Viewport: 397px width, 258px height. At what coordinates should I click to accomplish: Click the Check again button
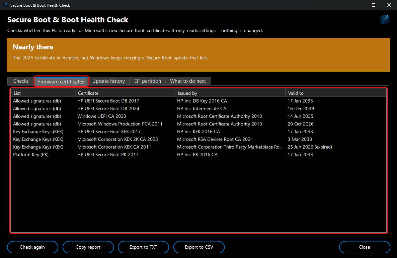(x=32, y=247)
